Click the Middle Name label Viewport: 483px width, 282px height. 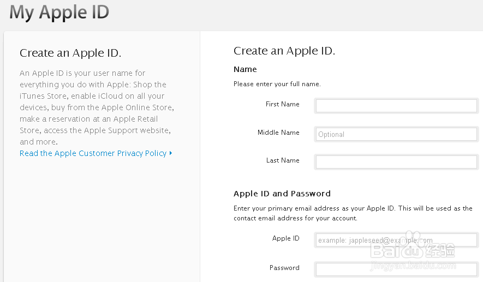coord(278,133)
